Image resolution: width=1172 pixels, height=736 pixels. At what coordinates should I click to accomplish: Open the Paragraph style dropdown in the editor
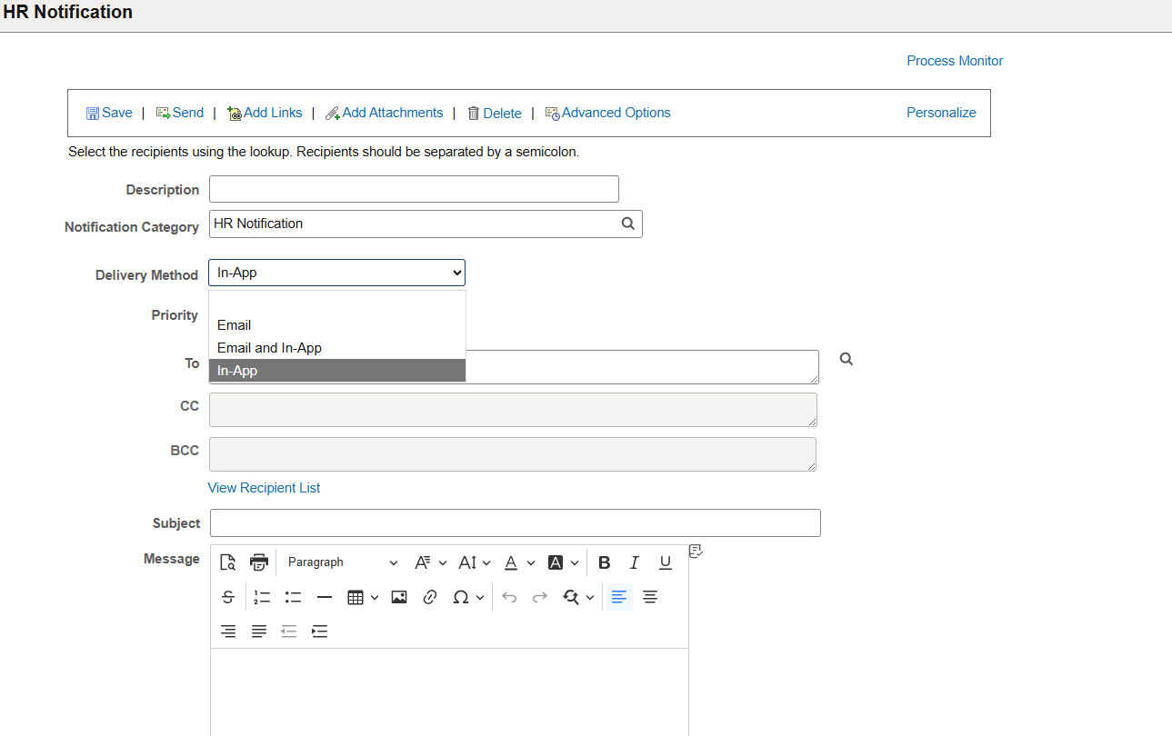coord(341,562)
